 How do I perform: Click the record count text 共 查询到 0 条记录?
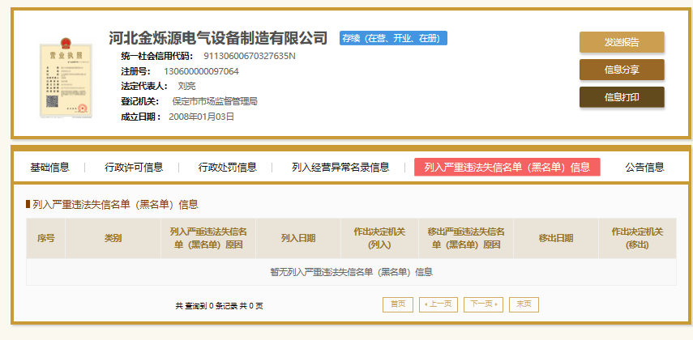pyautogui.click(x=207, y=305)
